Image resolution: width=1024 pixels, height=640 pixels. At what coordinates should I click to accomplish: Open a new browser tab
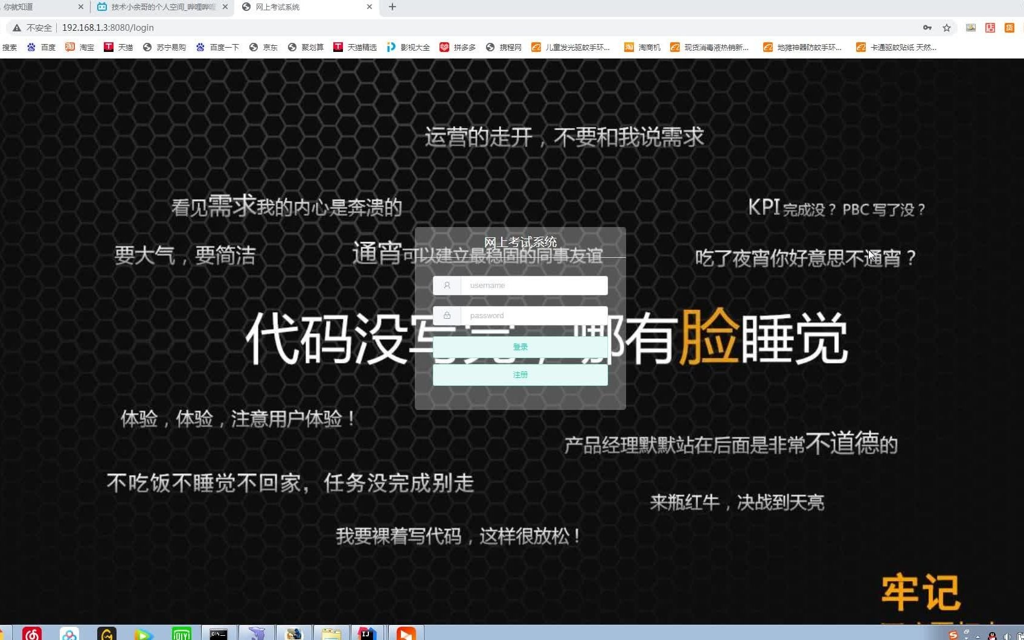tap(392, 7)
